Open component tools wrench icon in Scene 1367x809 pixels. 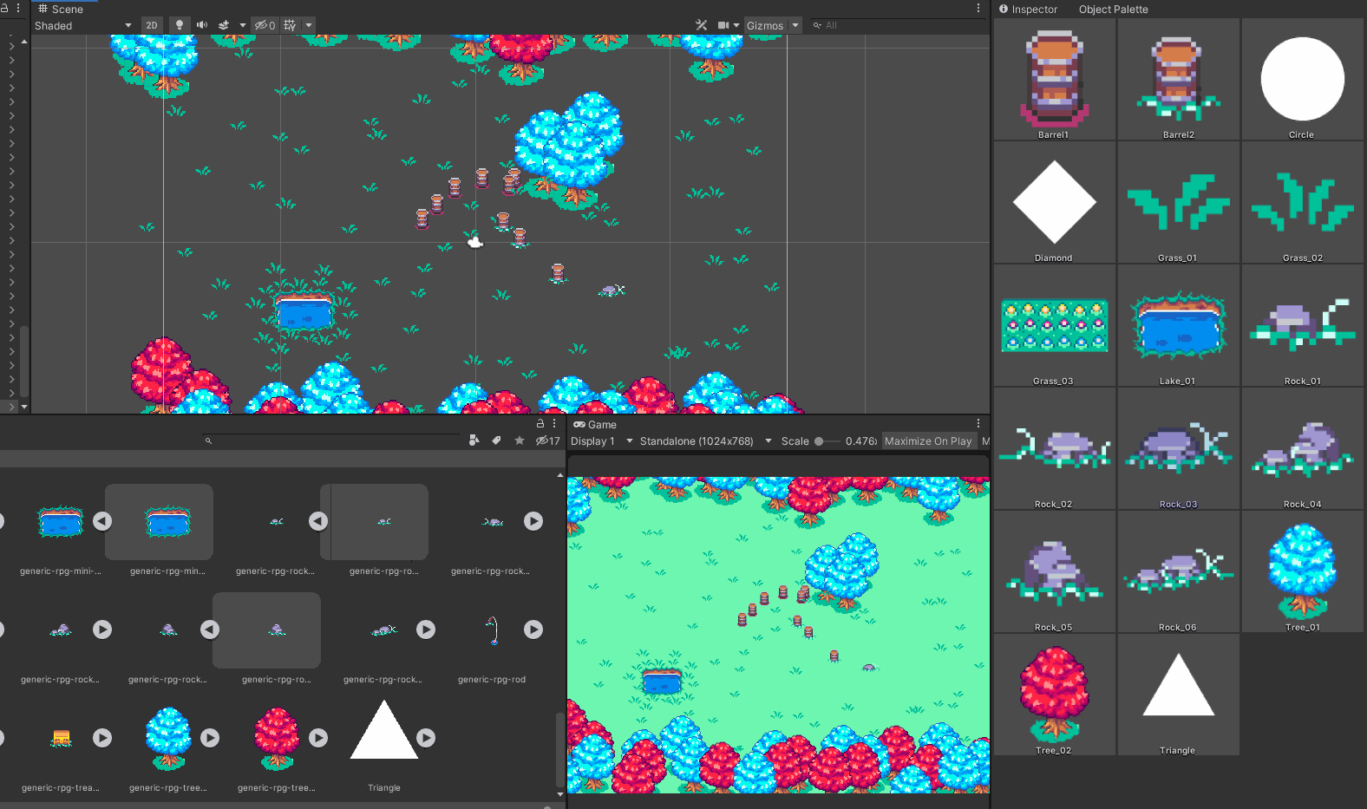(x=701, y=25)
